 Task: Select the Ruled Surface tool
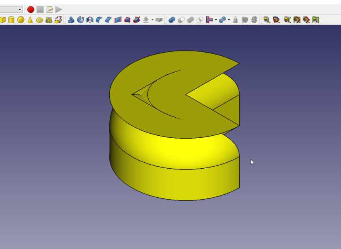click(118, 20)
